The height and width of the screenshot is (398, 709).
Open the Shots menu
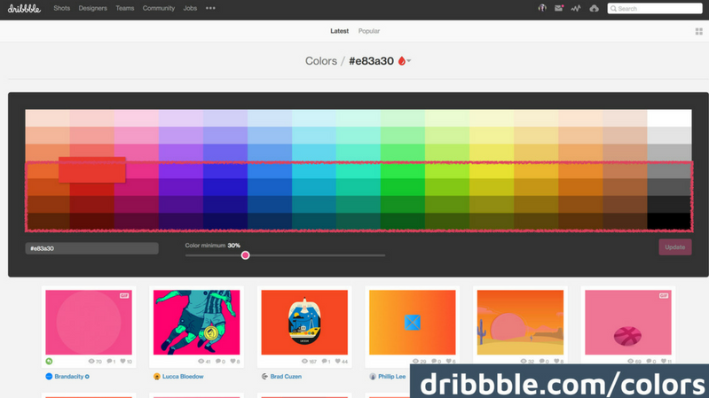pyautogui.click(x=61, y=8)
